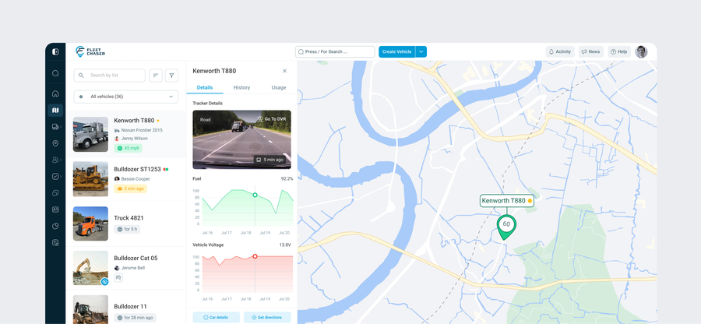Click driver name Bessie Cooper
This screenshot has height=324, width=701.
[136, 179]
